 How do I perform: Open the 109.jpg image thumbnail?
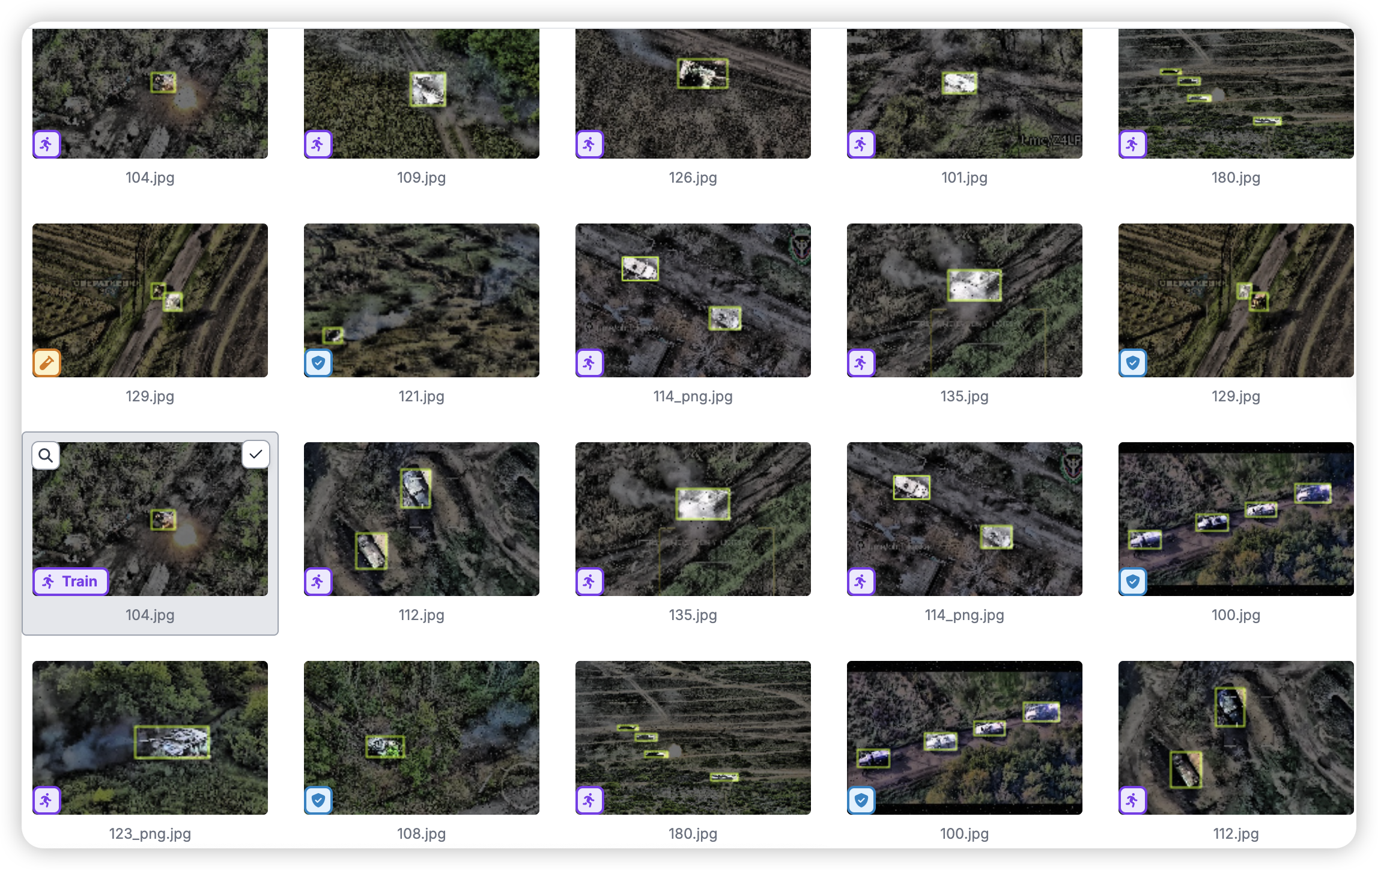point(421,93)
